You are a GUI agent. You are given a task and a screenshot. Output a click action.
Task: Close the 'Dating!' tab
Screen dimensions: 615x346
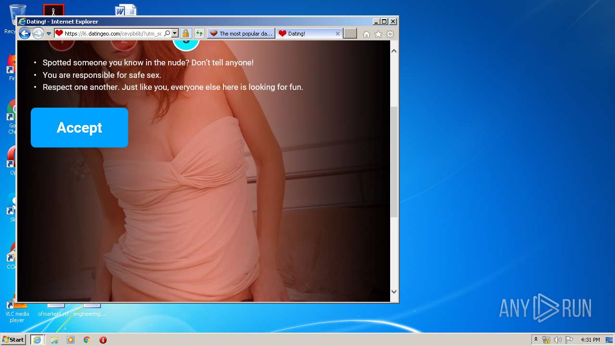click(337, 34)
